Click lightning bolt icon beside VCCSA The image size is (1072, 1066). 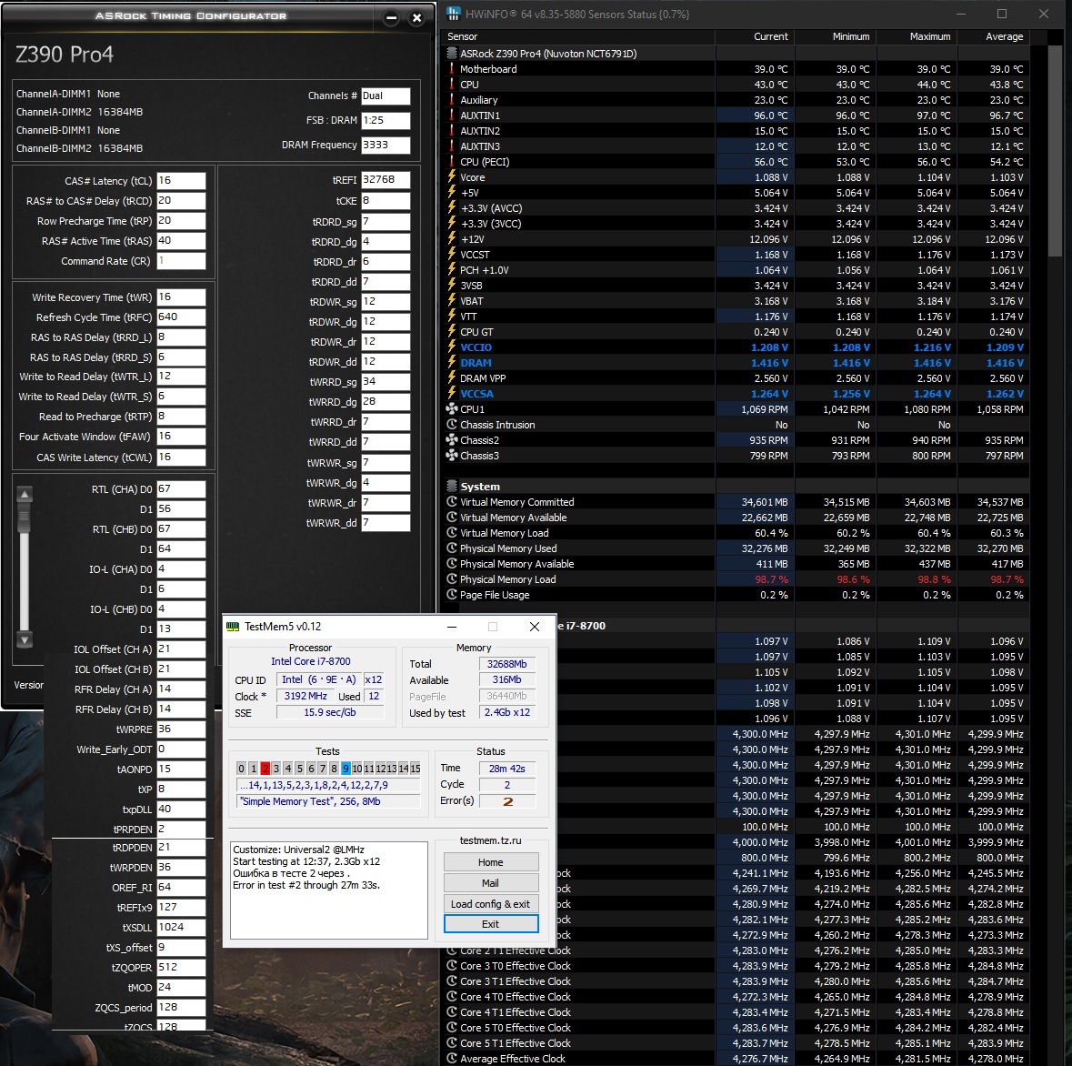pos(451,394)
